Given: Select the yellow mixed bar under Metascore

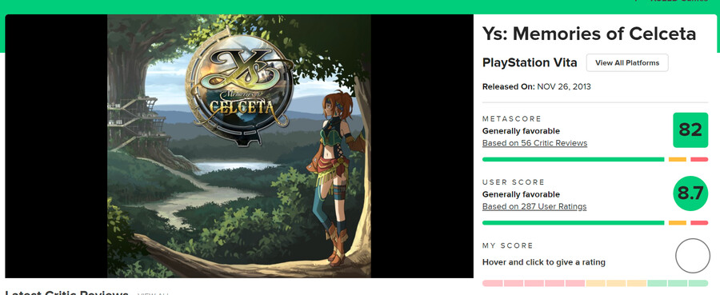Looking at the screenshot, I should coord(678,159).
